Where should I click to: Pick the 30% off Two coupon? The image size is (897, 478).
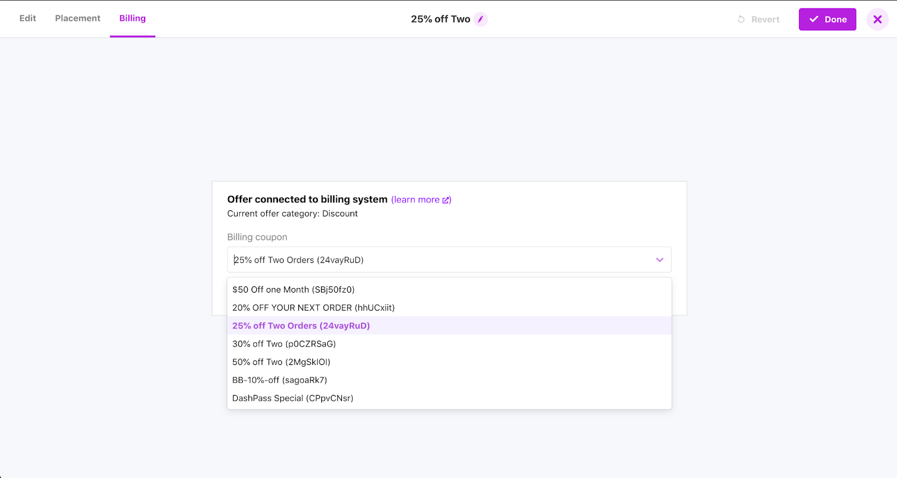(284, 344)
